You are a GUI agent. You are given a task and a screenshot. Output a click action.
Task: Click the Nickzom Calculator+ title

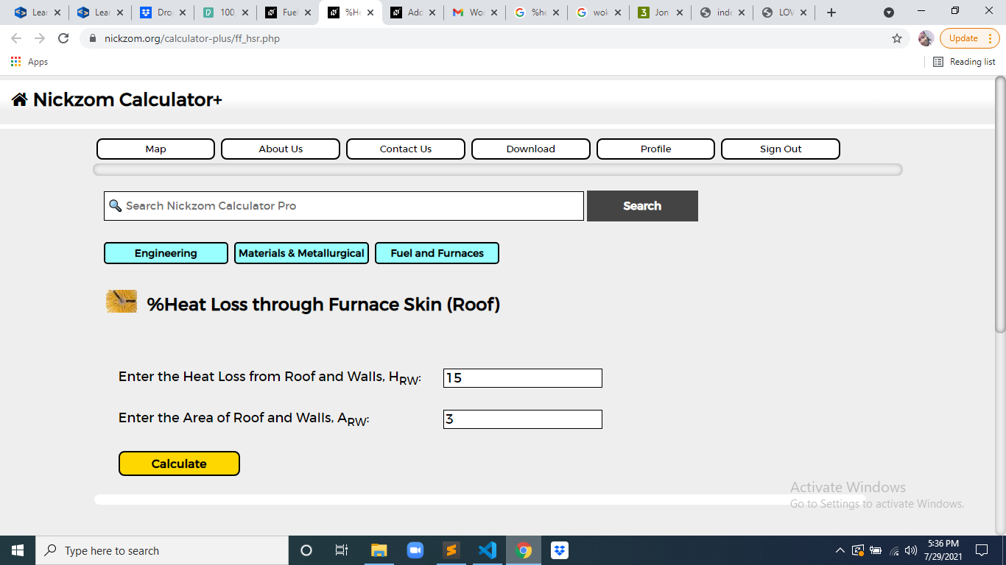pos(127,99)
